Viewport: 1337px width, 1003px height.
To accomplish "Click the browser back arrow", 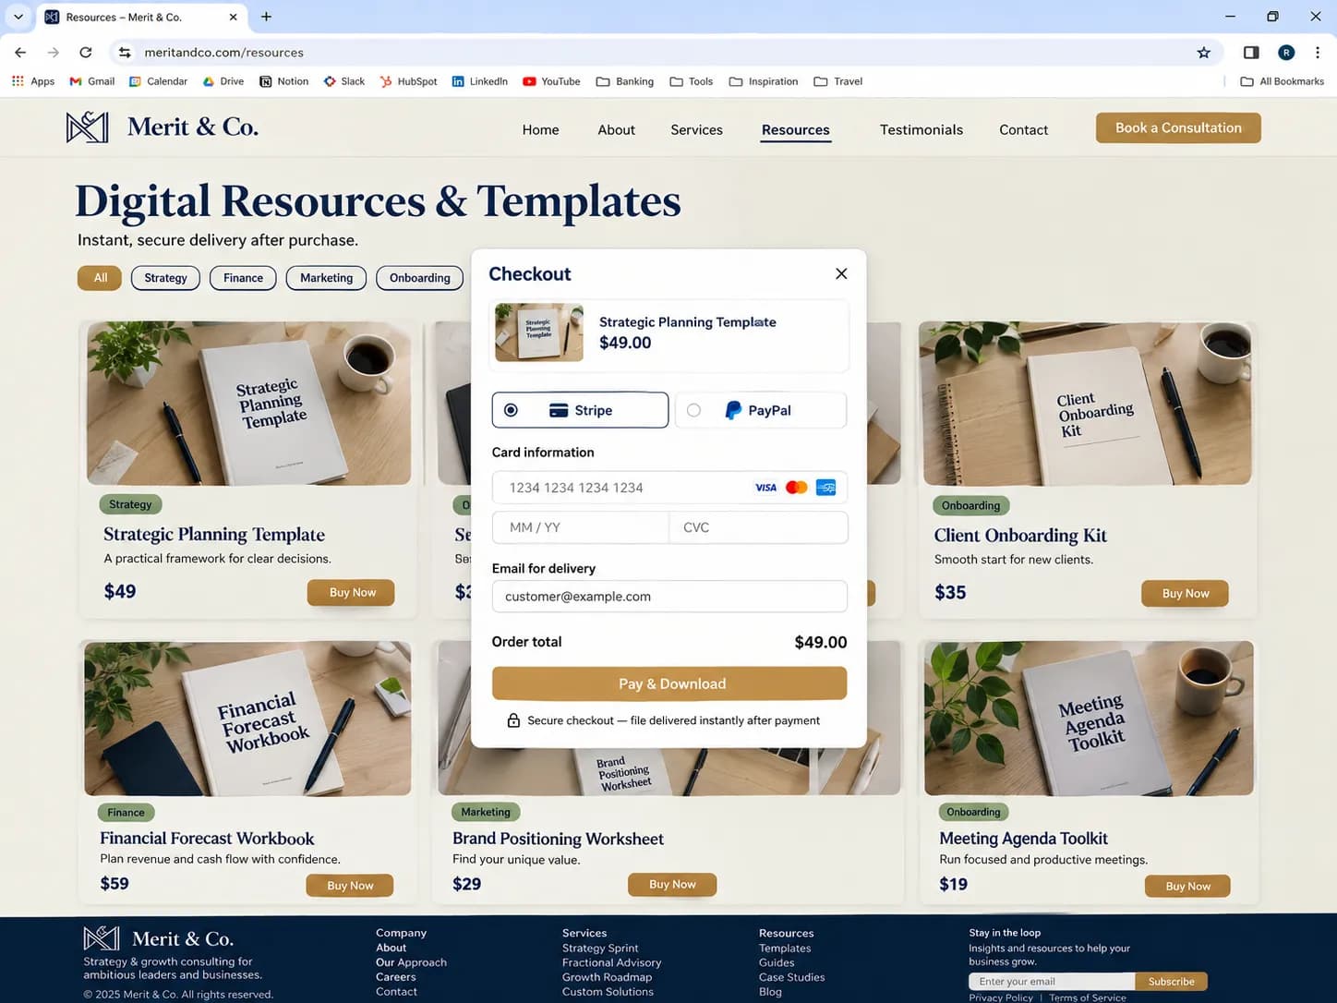I will (x=20, y=53).
